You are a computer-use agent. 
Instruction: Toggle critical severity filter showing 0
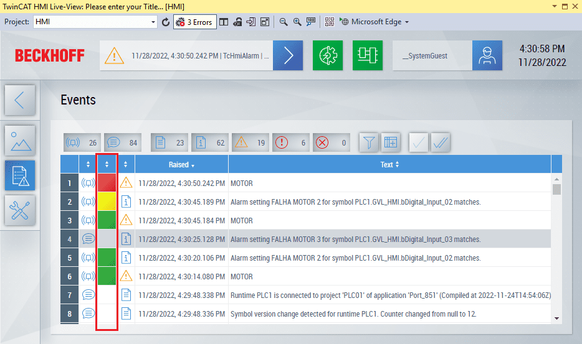tap(331, 142)
